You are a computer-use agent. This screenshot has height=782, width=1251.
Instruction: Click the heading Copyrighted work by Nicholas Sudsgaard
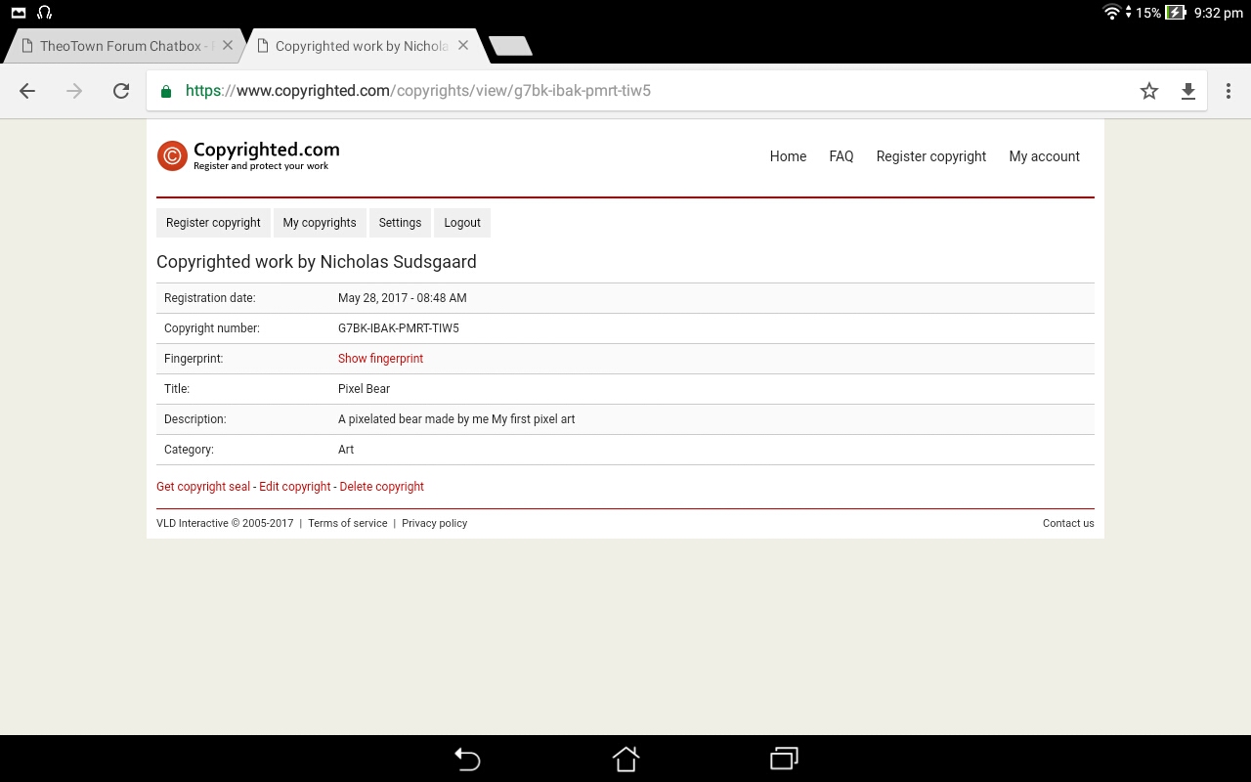click(317, 262)
